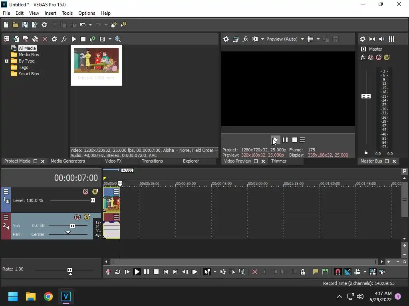Mute video track 1

coord(85,192)
